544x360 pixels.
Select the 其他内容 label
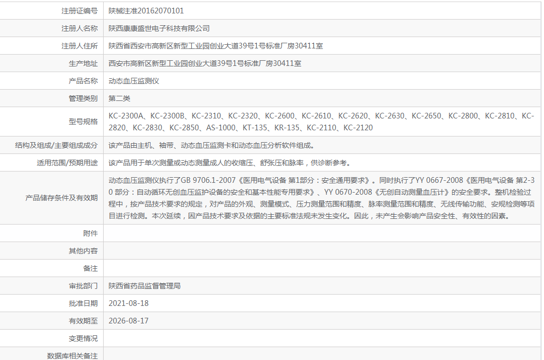83,251
